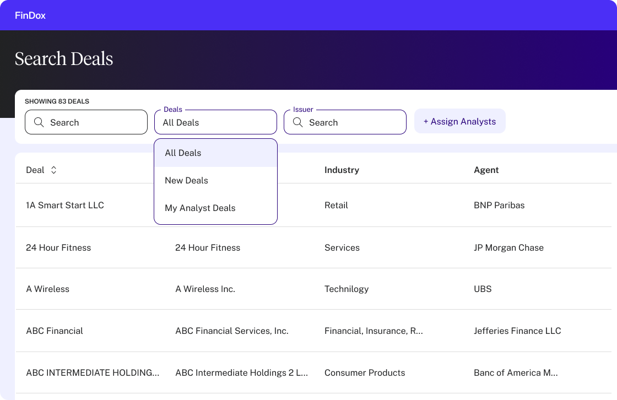Click the A Wireless Inc. issuer cell
617x400 pixels.
point(205,289)
